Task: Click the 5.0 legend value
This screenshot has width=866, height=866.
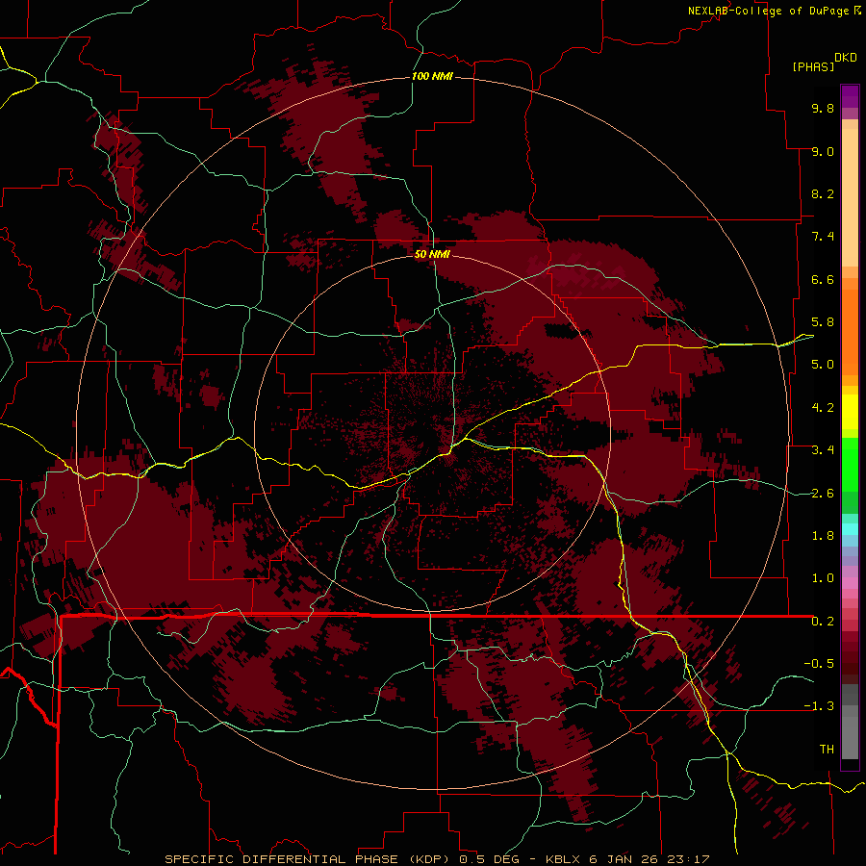Action: (x=823, y=365)
